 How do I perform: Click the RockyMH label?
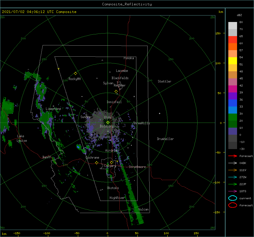(x=75, y=79)
